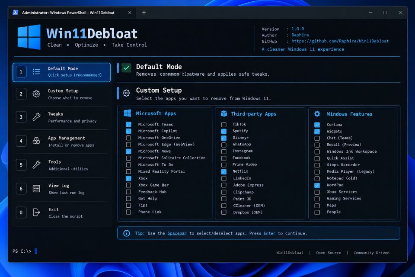415x277 pixels.
Task: Click the Windows Ink Workspace label
Action: pos(351,151)
